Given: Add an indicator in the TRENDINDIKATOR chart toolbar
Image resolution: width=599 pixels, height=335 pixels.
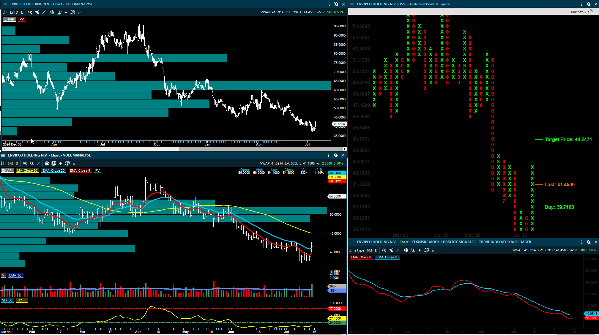Looking at the screenshot, I should [384, 250].
